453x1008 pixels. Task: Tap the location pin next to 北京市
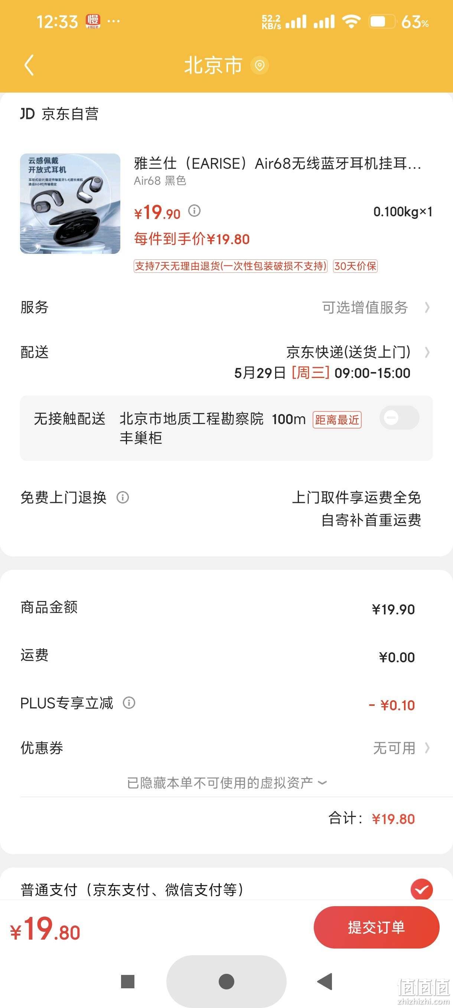pyautogui.click(x=260, y=65)
